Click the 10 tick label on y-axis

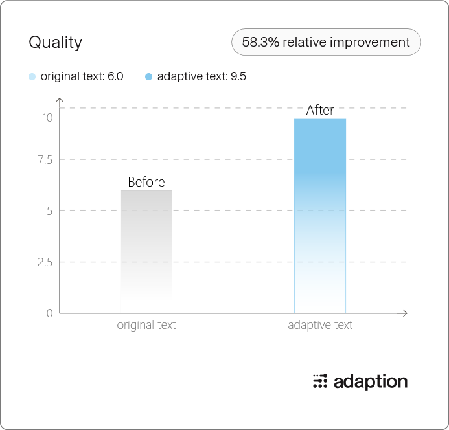click(47, 118)
